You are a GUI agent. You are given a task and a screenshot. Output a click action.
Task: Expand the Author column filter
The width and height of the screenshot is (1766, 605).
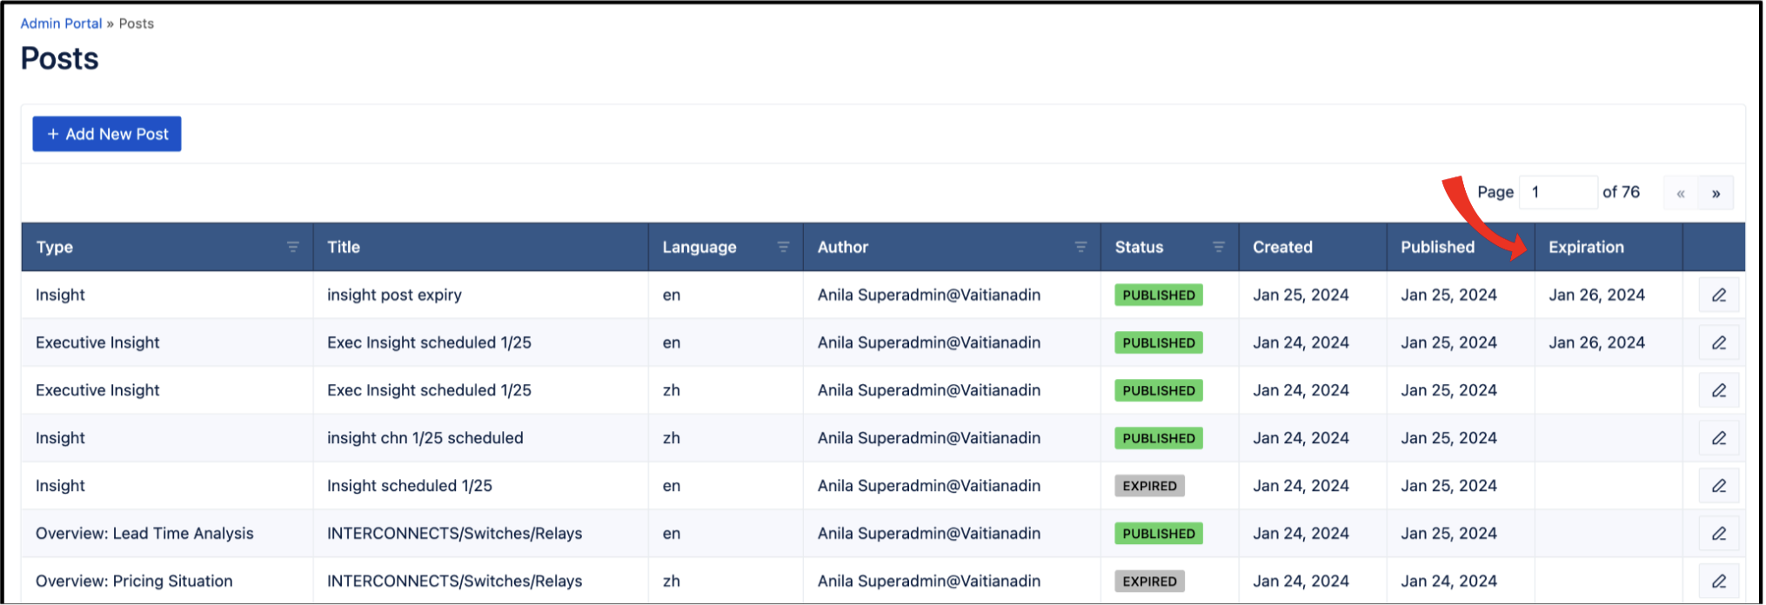(1080, 248)
